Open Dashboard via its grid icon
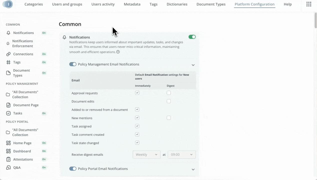 pos(8,151)
